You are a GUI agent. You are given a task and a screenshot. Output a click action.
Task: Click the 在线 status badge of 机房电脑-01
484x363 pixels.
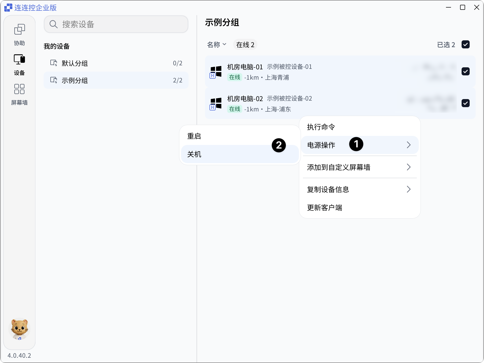[235, 77]
